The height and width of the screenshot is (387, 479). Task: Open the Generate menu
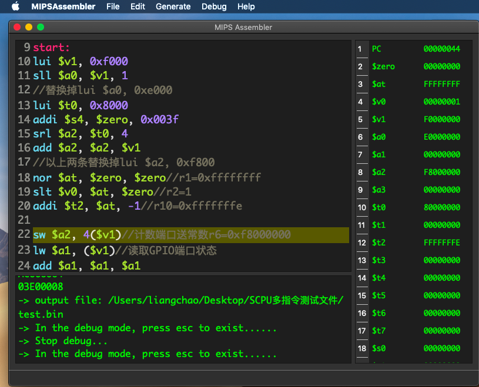click(x=173, y=6)
